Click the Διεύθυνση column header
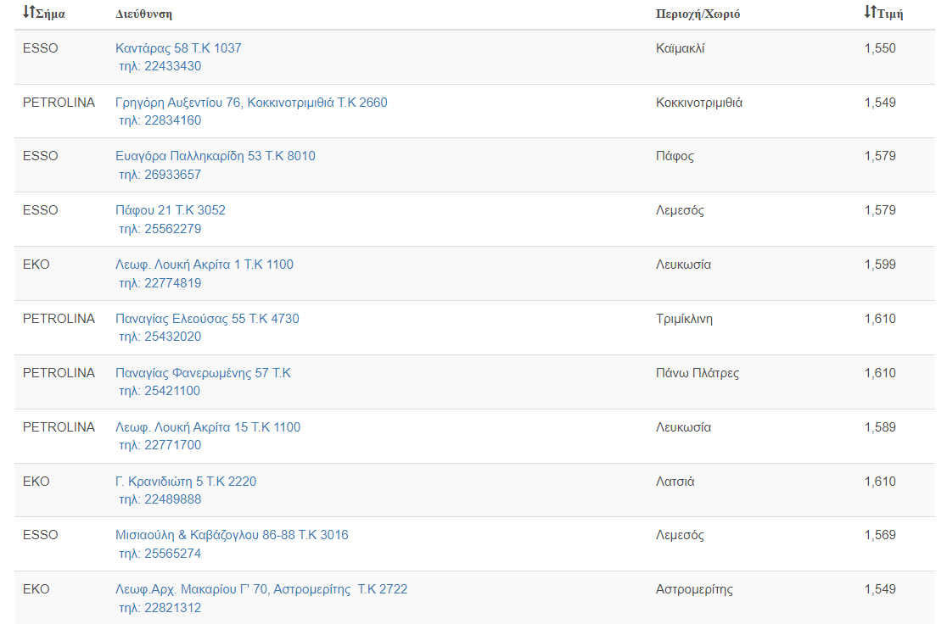Viewport: 947px width, 624px height. [x=144, y=14]
